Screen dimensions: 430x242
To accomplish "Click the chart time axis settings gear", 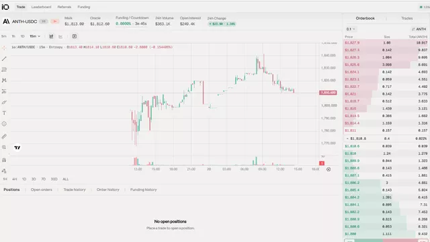I will coord(329,169).
